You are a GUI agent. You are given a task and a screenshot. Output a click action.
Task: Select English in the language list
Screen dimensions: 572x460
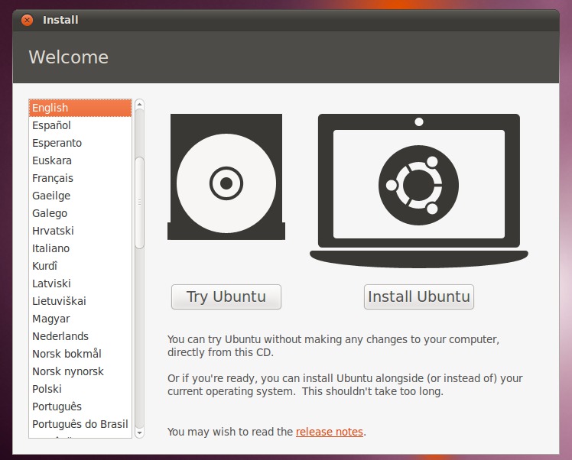click(x=80, y=108)
